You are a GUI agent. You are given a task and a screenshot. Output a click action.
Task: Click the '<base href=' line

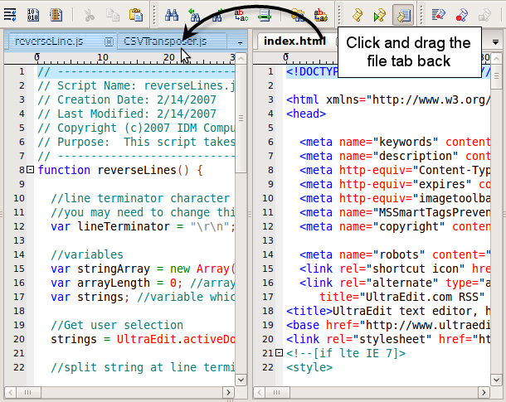coord(388,325)
